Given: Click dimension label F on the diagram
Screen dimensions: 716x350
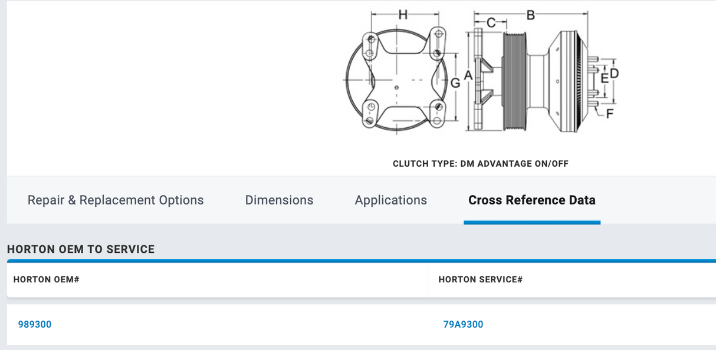Looking at the screenshot, I should tap(609, 113).
